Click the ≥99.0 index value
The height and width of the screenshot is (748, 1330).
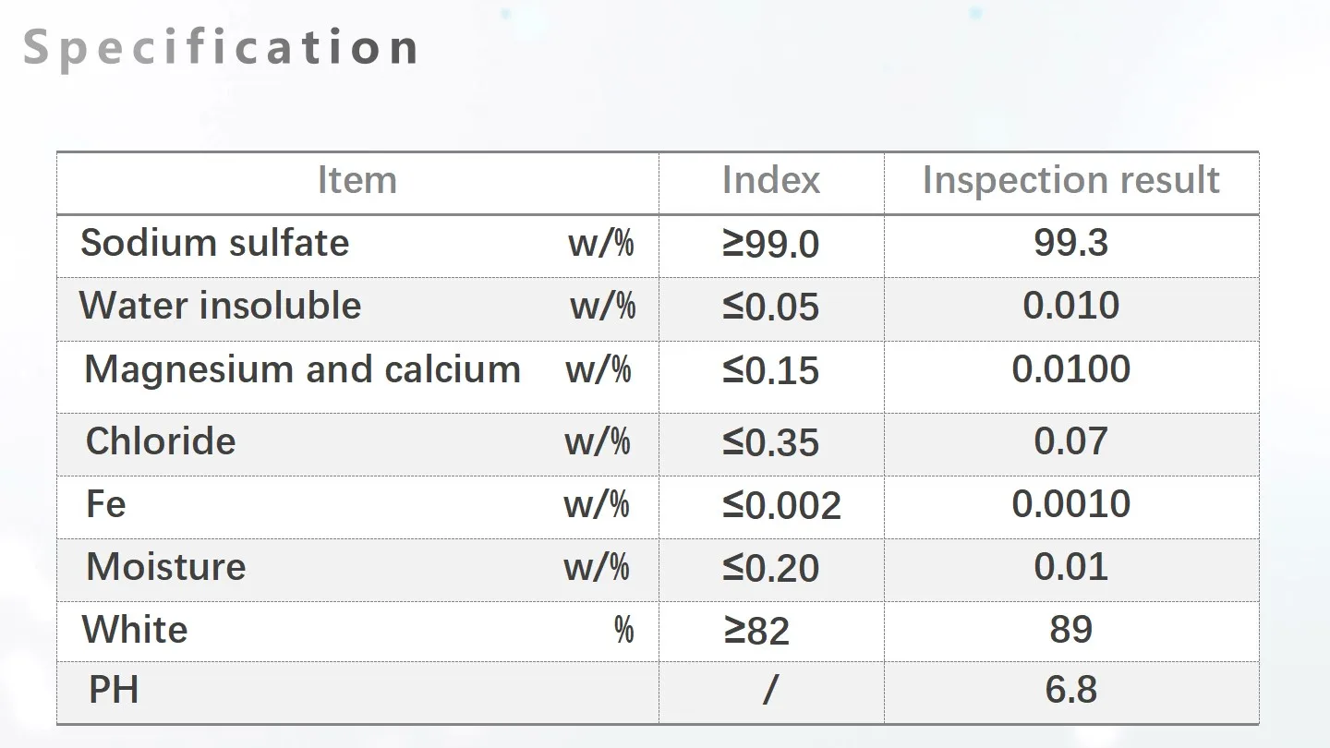(770, 245)
